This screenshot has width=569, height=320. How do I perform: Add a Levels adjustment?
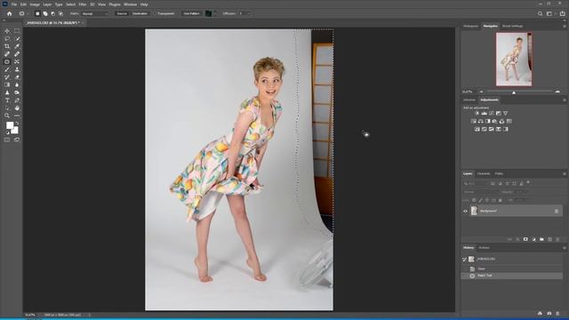coord(484,113)
